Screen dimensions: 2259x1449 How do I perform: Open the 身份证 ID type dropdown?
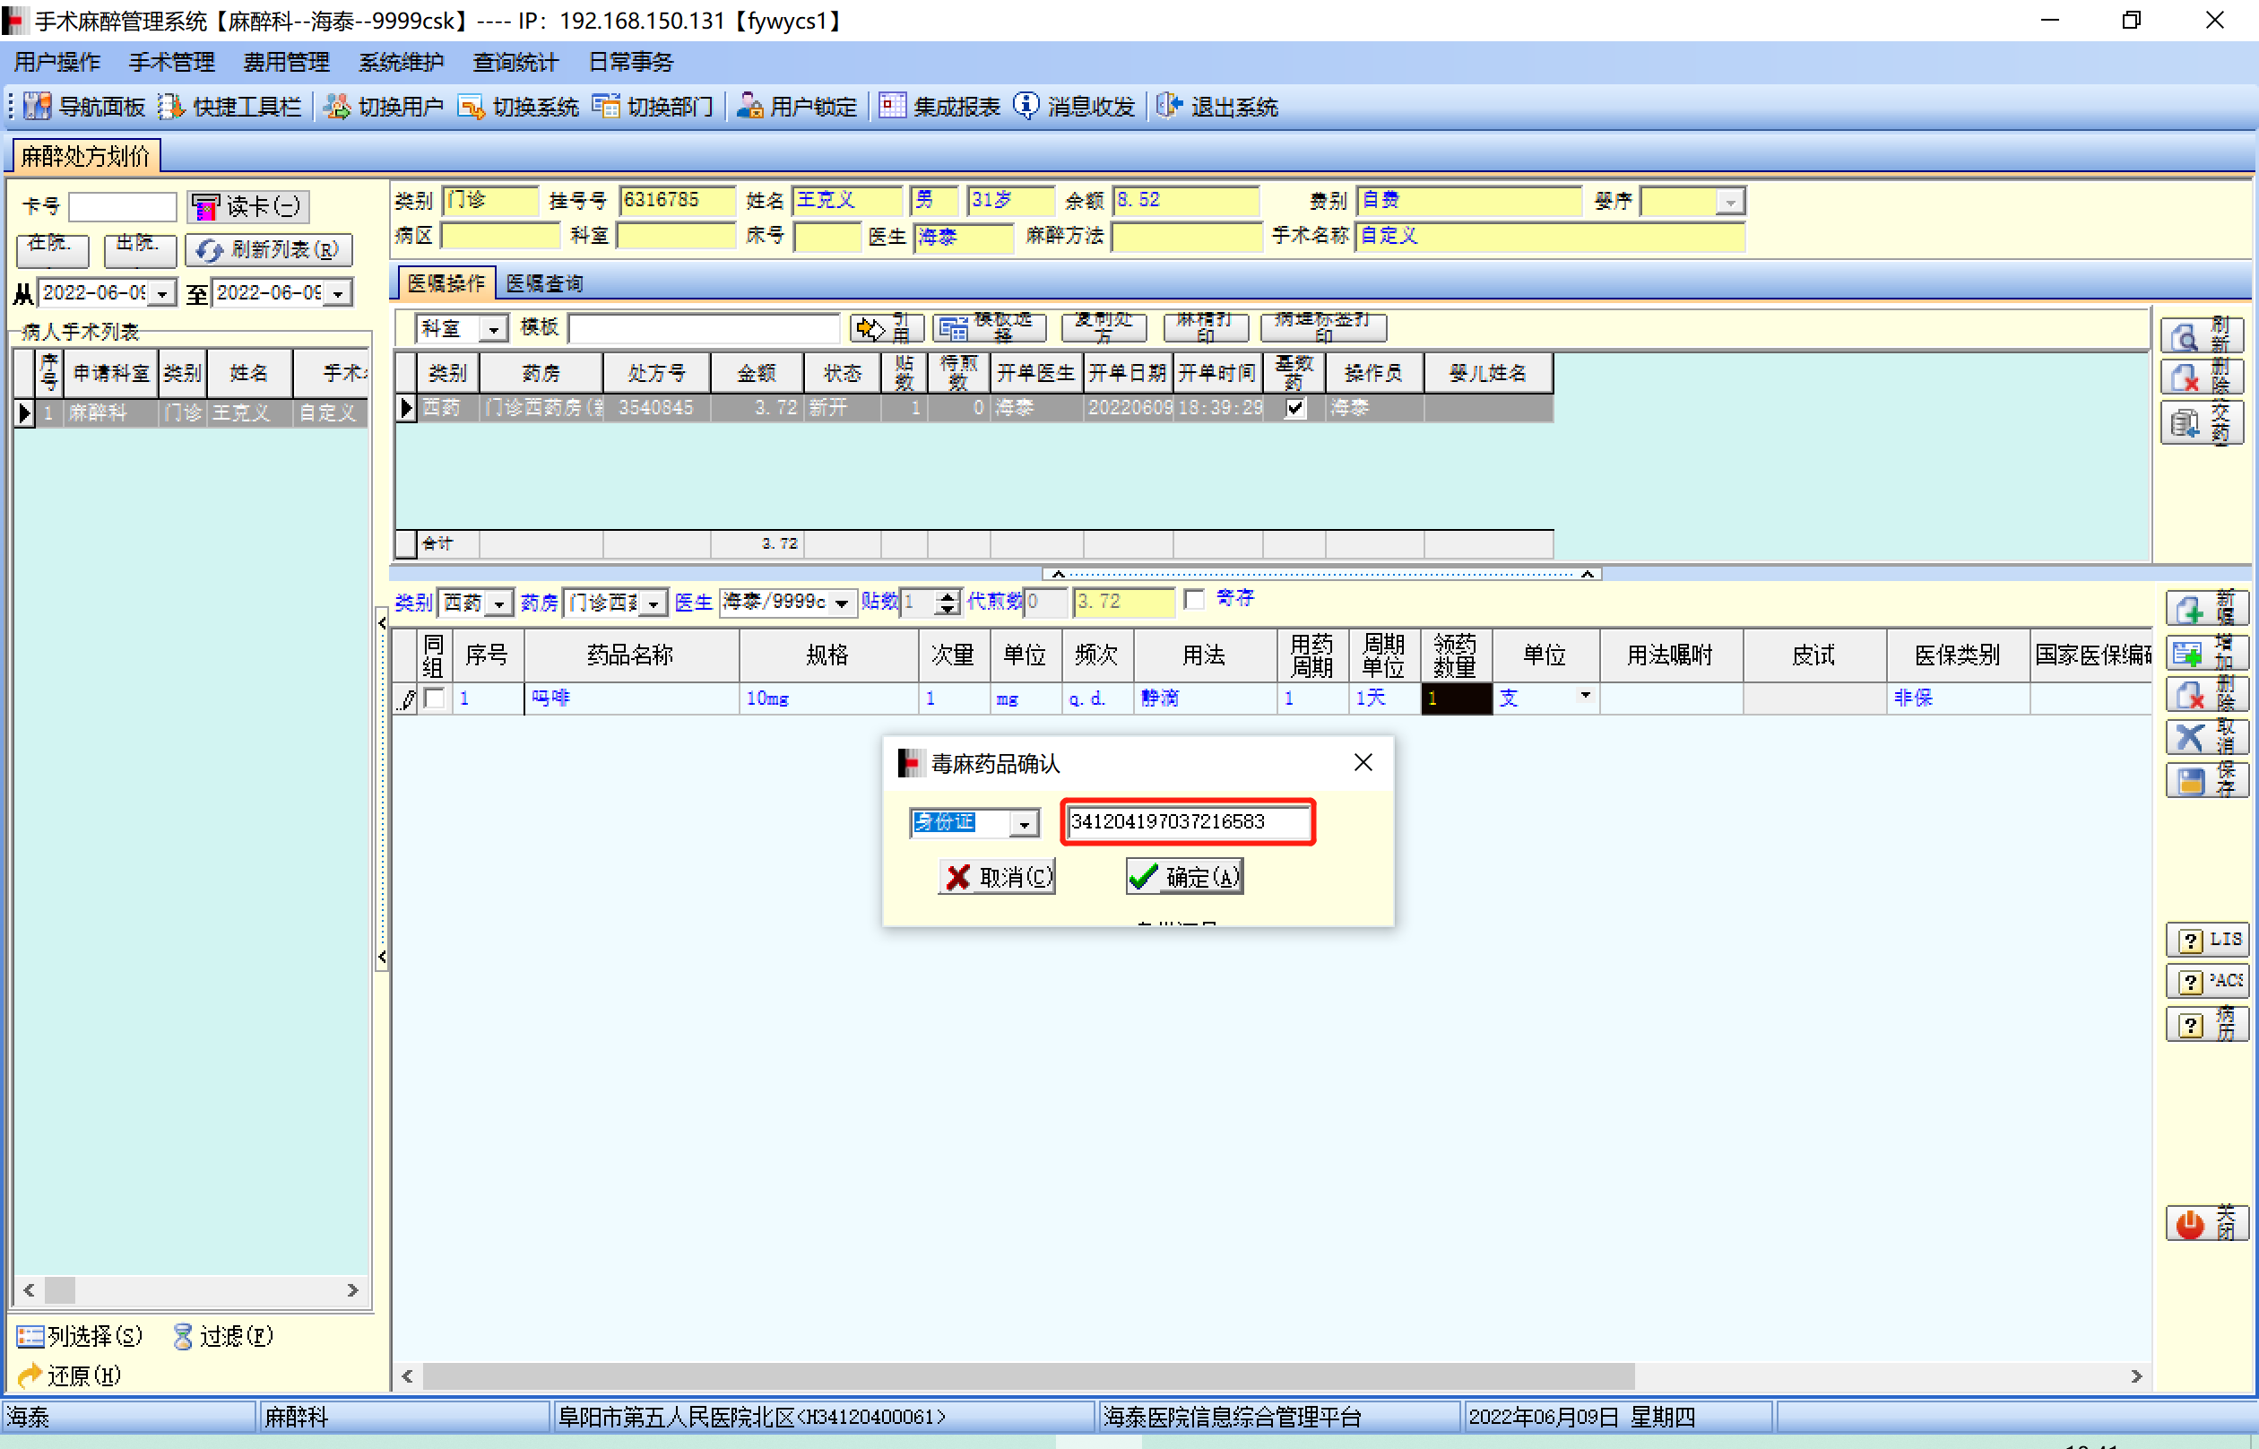pos(1024,823)
